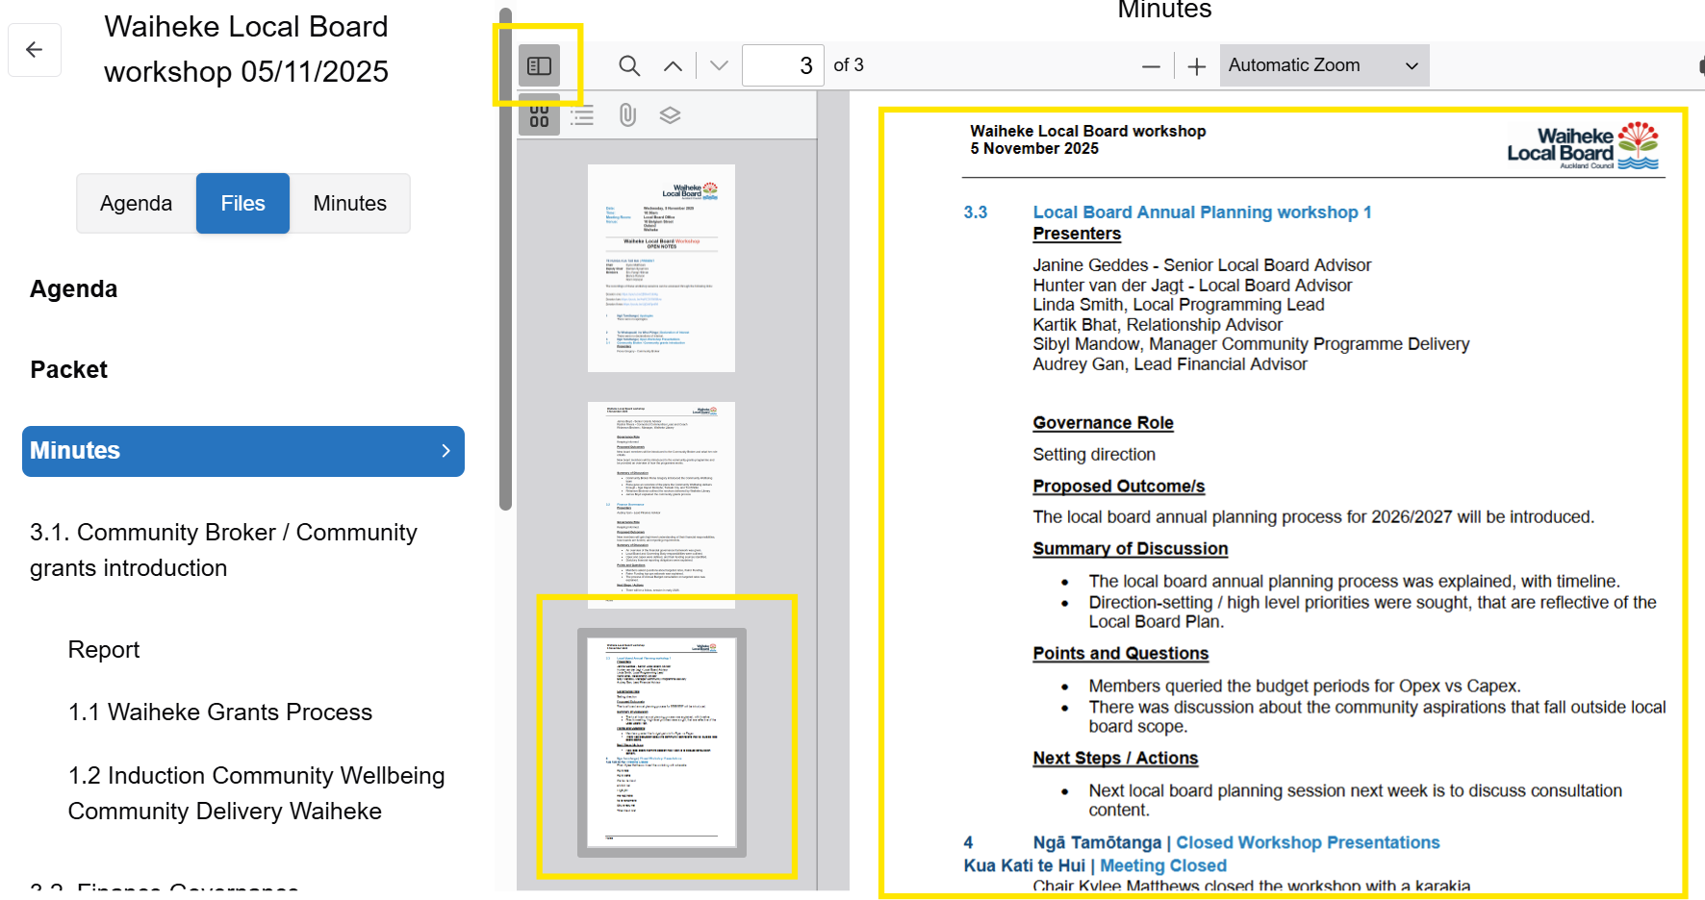The height and width of the screenshot is (900, 1705).
Task: Switch to the Agenda tab
Action: (136, 203)
